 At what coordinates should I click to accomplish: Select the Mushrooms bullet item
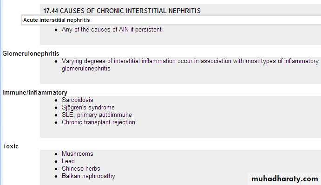78,154
